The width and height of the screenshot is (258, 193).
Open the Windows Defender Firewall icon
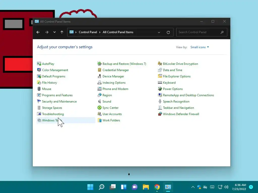[x=160, y=114]
